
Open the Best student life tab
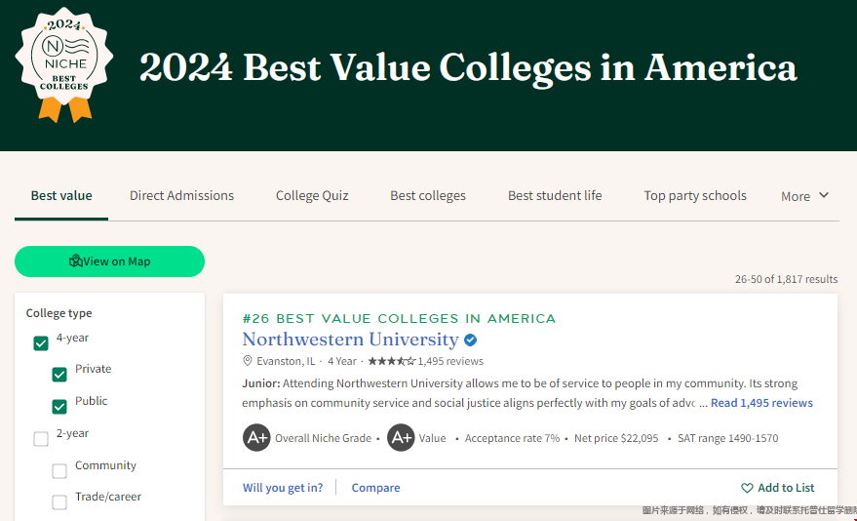coord(555,196)
